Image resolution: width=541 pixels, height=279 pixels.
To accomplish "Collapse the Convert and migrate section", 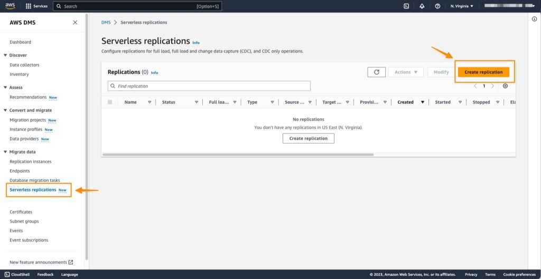I will coord(5,110).
